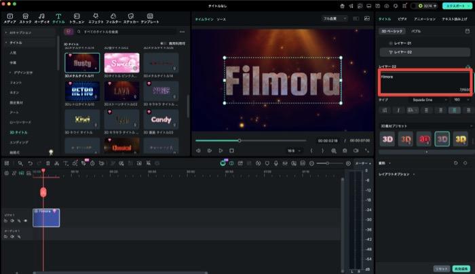The height and width of the screenshot is (274, 475).
Task: Click the step-forward play icon under preview
Action: (x=209, y=151)
